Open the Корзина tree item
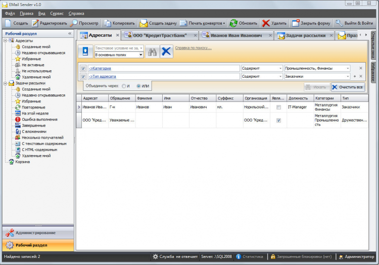The image size is (379, 265). pyautogui.click(x=22, y=162)
